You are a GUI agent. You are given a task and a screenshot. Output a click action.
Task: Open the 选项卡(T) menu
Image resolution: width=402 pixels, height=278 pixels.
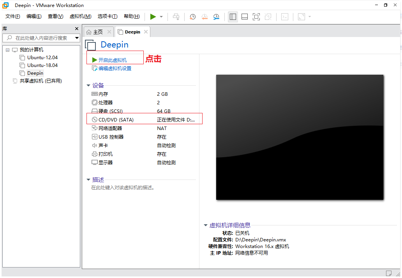click(x=108, y=16)
